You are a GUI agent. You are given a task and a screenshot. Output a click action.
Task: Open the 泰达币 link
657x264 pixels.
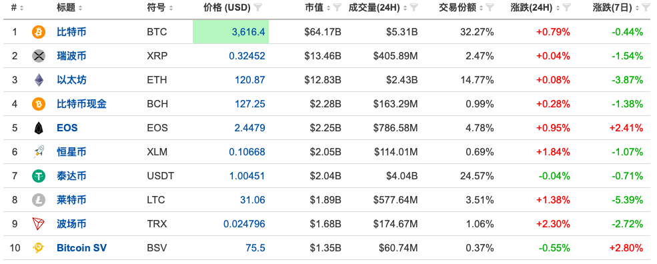[71, 176]
